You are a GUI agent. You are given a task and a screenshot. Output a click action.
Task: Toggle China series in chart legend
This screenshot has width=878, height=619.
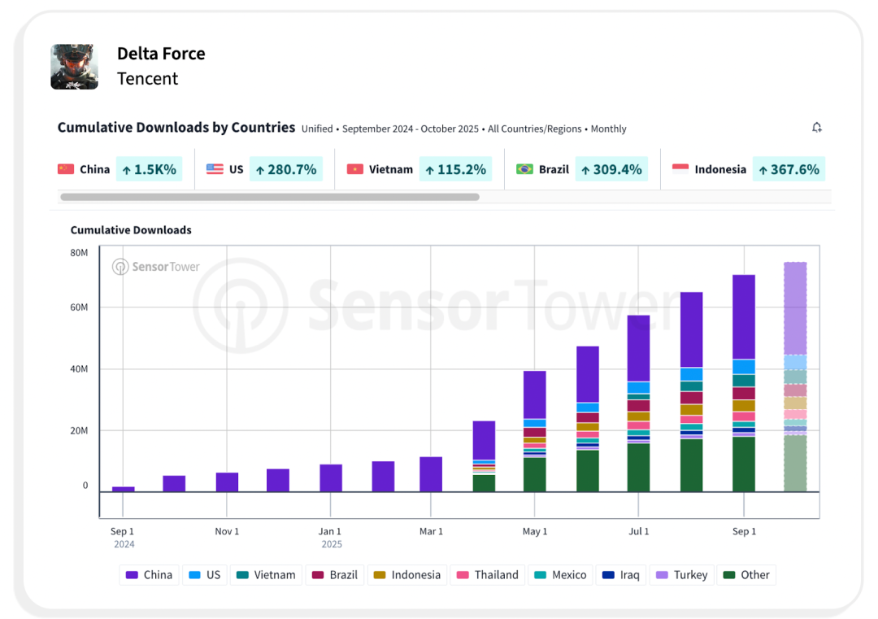pyautogui.click(x=149, y=575)
